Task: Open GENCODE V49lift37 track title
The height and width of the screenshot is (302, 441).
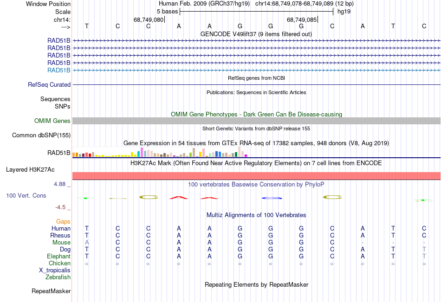Action: (256, 34)
